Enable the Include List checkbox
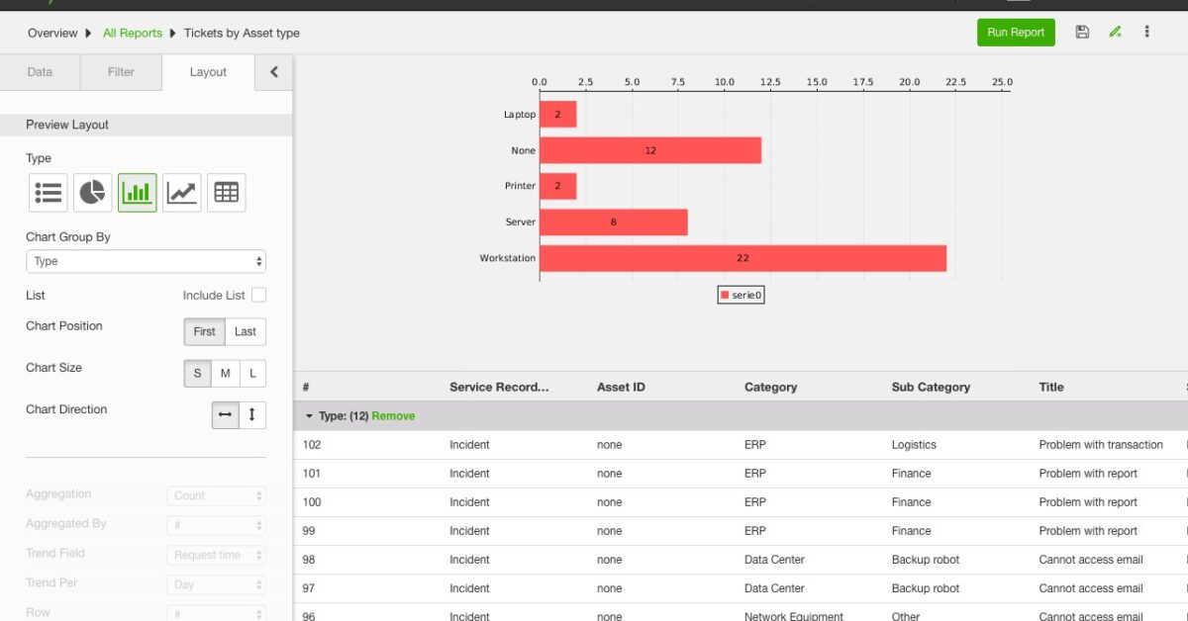 click(x=258, y=294)
